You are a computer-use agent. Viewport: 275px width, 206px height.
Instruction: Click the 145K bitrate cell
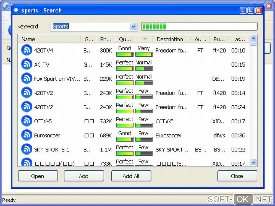coord(106,65)
